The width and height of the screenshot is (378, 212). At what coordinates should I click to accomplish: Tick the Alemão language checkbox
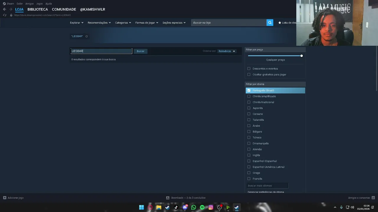(x=249, y=149)
